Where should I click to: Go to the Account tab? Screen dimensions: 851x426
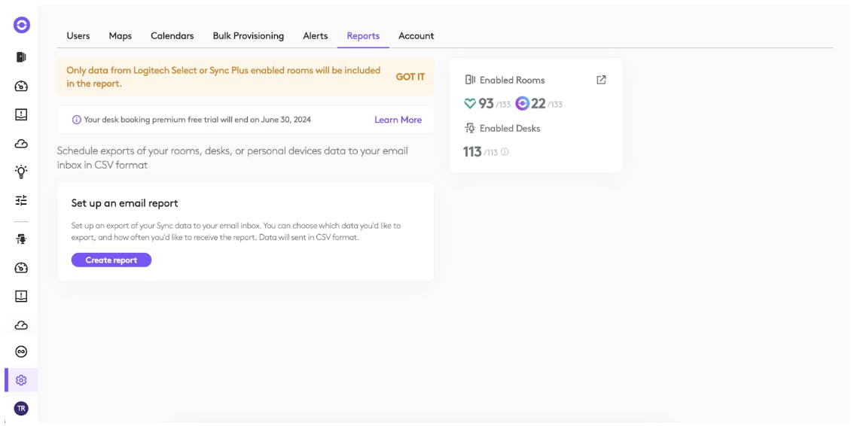416,36
